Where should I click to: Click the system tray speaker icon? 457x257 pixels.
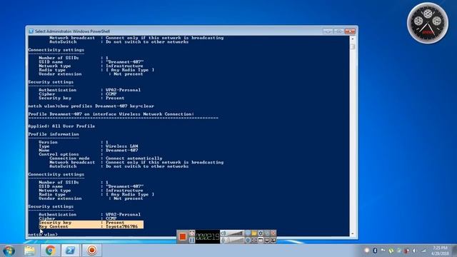pos(414,251)
